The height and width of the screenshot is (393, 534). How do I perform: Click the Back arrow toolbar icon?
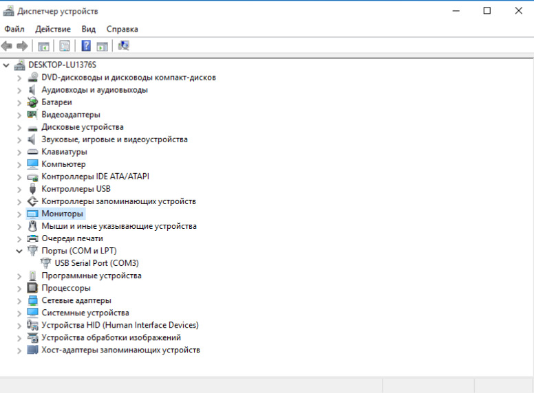6,46
